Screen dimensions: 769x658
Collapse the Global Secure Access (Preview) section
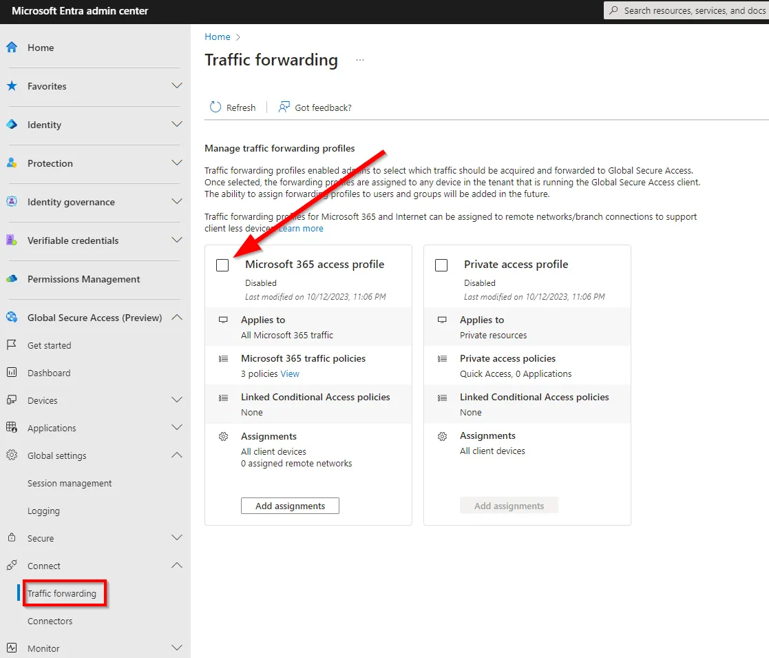click(177, 318)
